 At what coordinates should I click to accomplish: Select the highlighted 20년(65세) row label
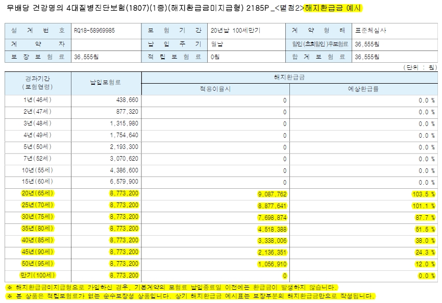37,193
